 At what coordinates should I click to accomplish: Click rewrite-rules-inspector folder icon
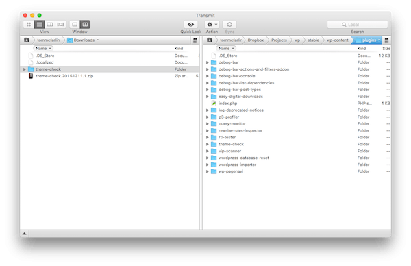click(214, 131)
